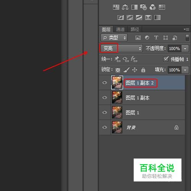Open the layers panel flyout menu
This screenshot has height=191, width=191.
[x=186, y=29]
